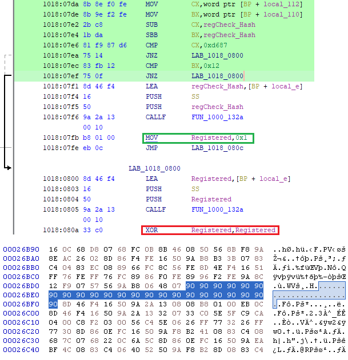This screenshot has height=360, width=348.
Task: Select the JNZ instruction at 1018:07ea
Action: point(152,56)
